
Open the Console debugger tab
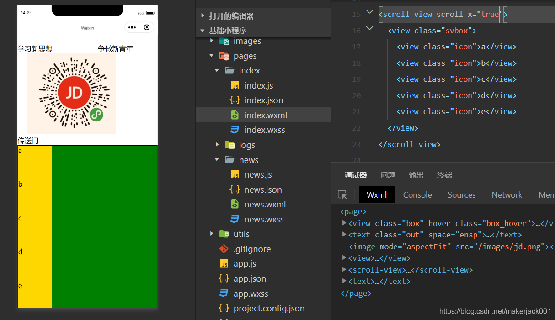point(417,195)
